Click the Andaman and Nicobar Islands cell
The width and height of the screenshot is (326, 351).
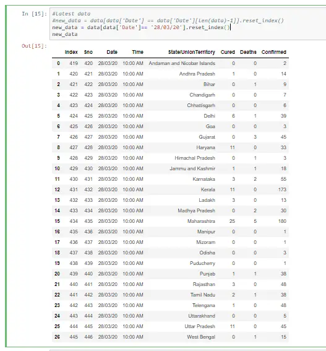point(182,63)
